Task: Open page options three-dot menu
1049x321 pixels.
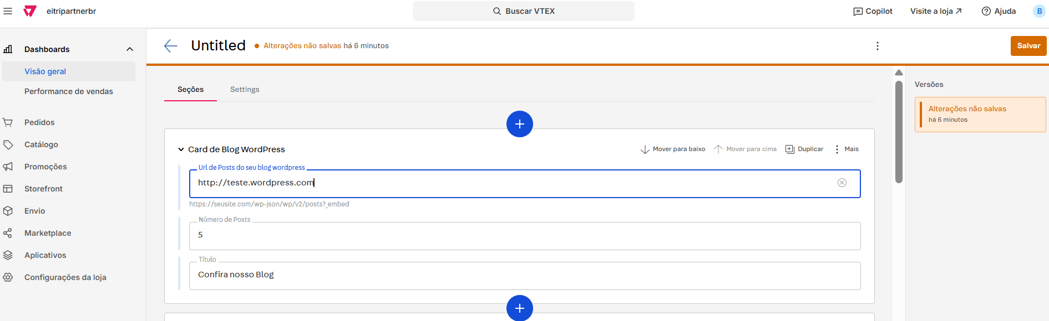Action: pyautogui.click(x=877, y=46)
